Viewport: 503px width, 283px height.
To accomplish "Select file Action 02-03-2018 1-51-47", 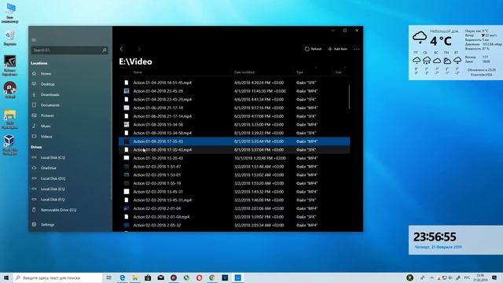I will click(x=234, y=167).
